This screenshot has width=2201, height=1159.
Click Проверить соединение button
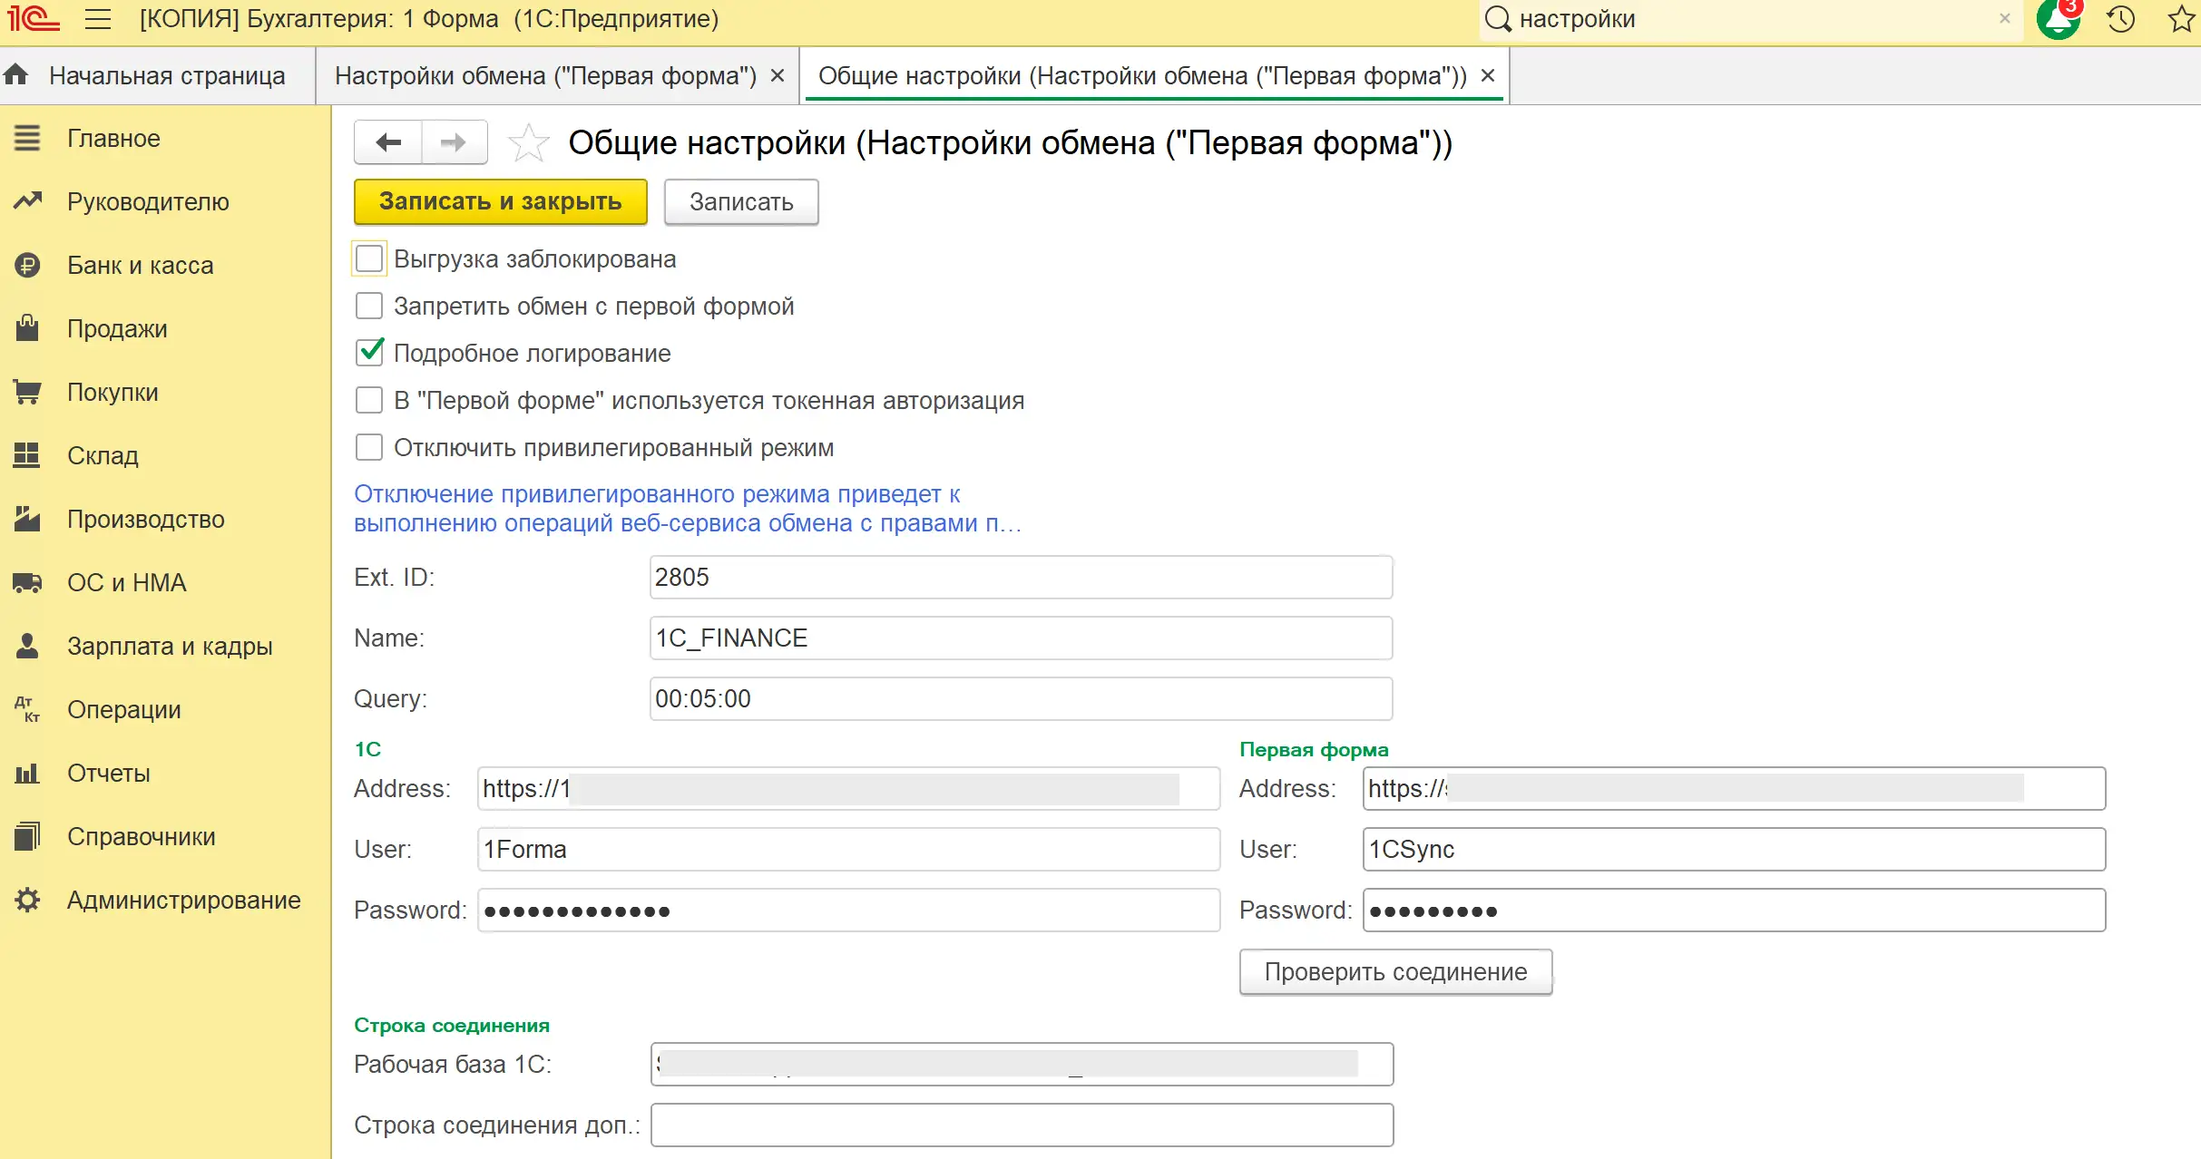[x=1395, y=971]
